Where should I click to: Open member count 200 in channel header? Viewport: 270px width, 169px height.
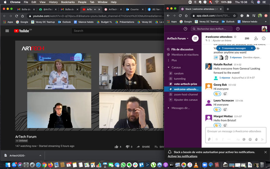(x=247, y=38)
